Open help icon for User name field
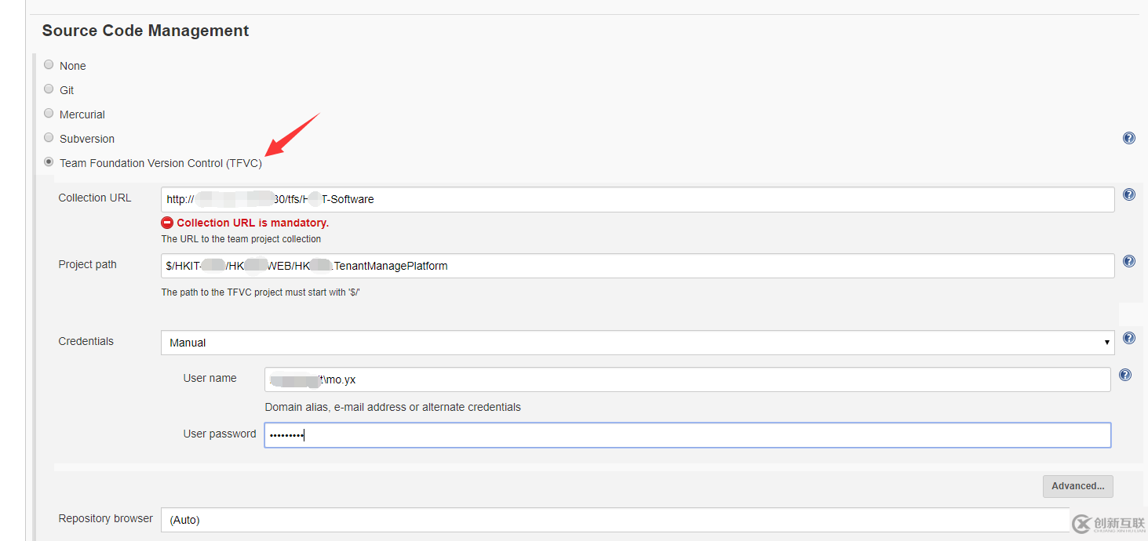Image resolution: width=1148 pixels, height=541 pixels. pos(1124,375)
